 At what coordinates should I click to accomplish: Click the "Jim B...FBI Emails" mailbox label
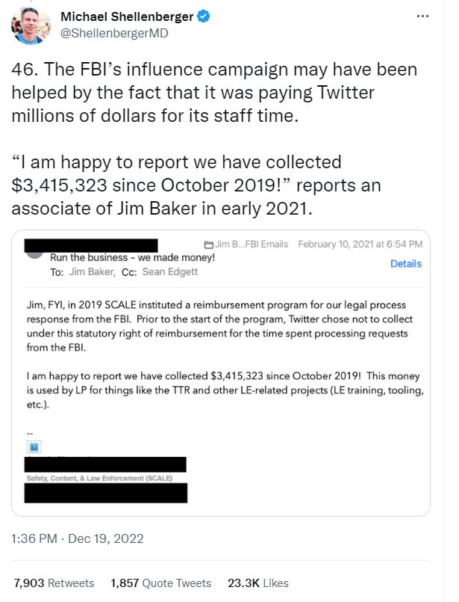click(251, 245)
